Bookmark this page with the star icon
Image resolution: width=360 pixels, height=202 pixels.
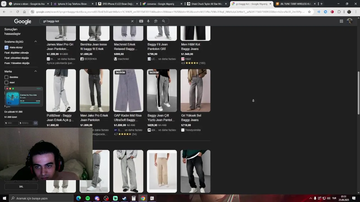[x=309, y=12]
